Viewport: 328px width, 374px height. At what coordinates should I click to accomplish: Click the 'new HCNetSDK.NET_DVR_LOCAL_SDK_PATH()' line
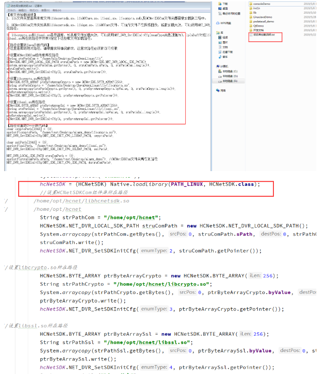coord(174,226)
